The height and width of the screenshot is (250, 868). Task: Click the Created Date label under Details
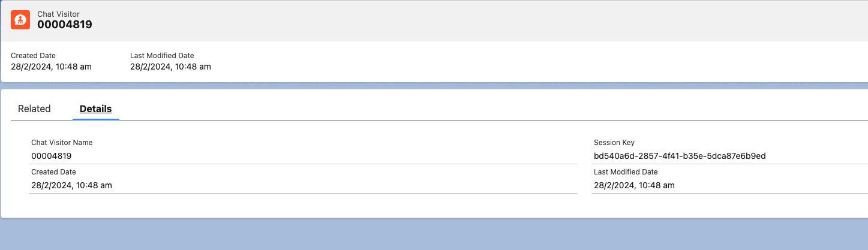click(x=53, y=172)
